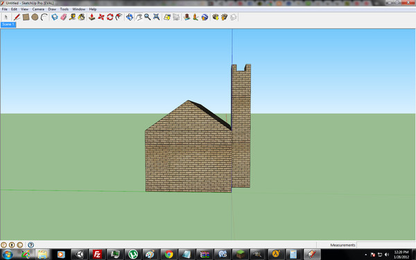This screenshot has width=416, height=260.
Task: Click the volume speaker tray icon
Action: pos(387,254)
